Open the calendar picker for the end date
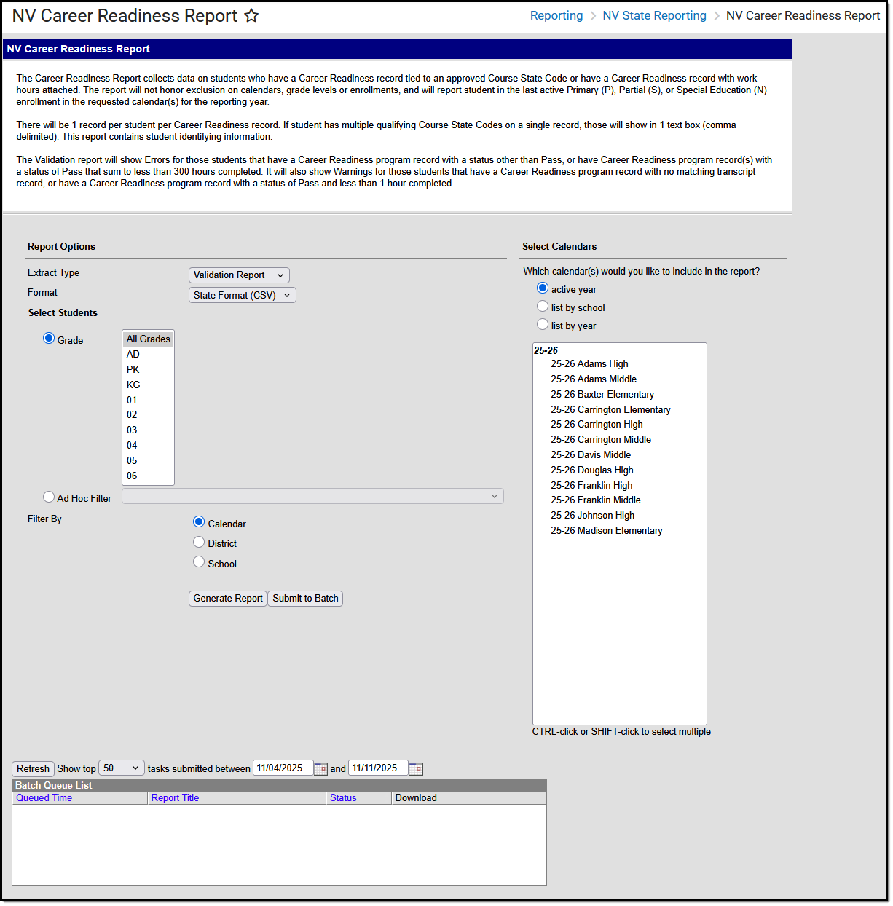The image size is (893, 906). click(416, 768)
